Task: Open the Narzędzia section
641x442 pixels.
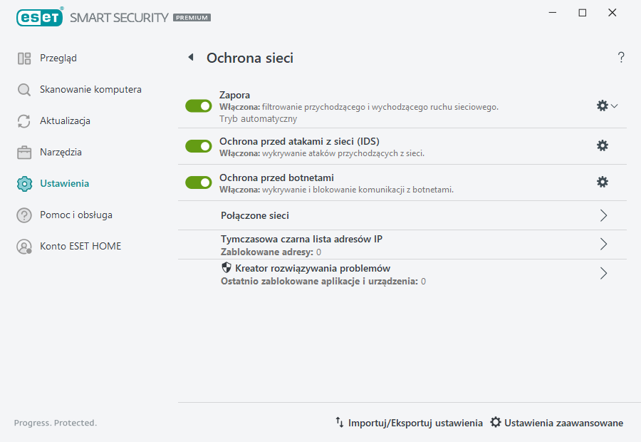Action: click(x=24, y=152)
